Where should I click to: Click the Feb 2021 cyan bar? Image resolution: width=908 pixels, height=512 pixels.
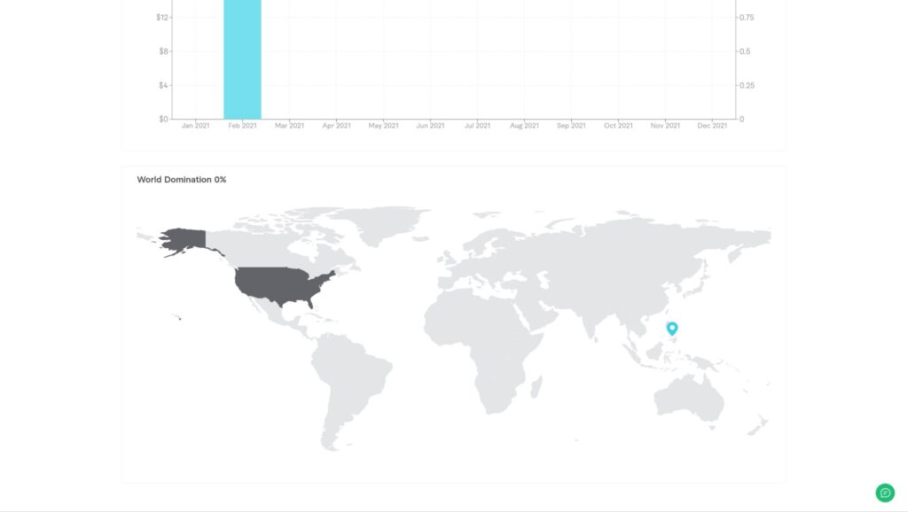pyautogui.click(x=242, y=59)
